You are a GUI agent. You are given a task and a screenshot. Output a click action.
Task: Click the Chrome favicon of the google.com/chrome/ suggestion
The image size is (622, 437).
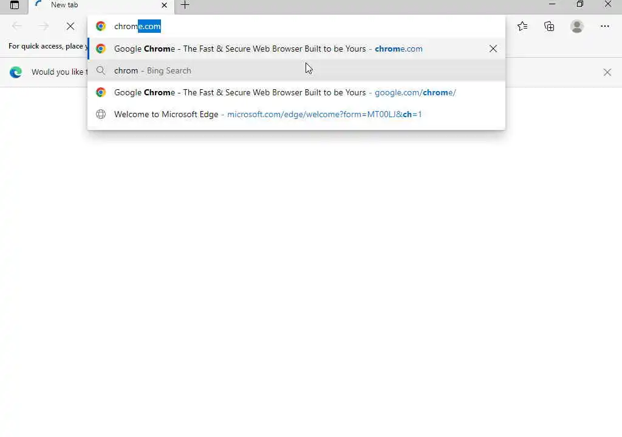click(101, 92)
